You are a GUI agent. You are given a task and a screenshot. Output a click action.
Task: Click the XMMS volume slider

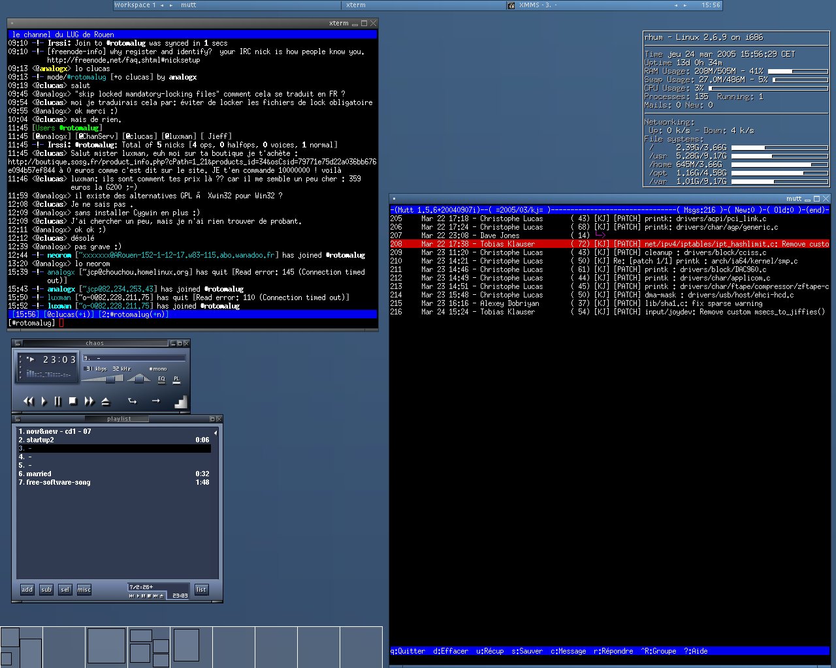point(102,378)
